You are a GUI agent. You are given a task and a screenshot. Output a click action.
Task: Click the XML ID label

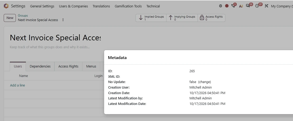(114, 77)
